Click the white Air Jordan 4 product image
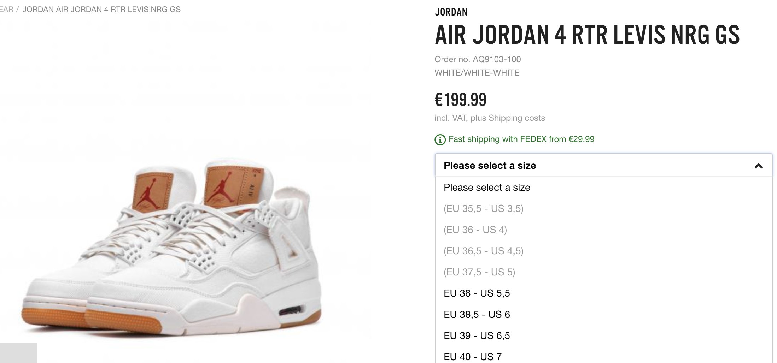The width and height of the screenshot is (777, 363). [173, 247]
